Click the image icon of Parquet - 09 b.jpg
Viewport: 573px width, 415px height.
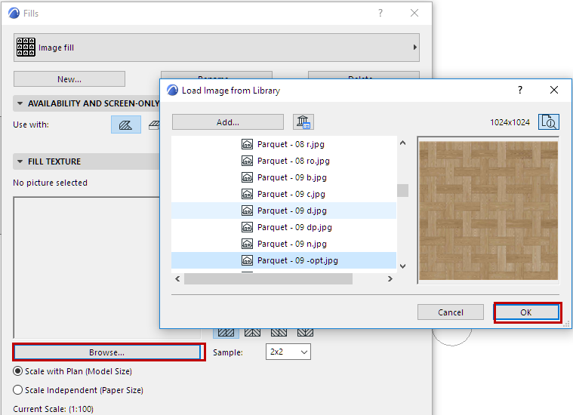247,177
